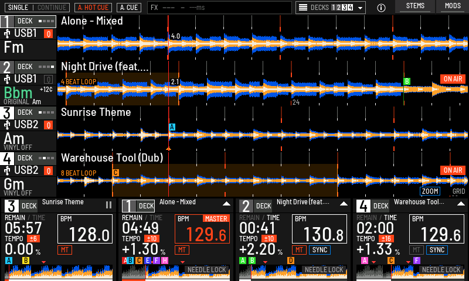The width and height of the screenshot is (469, 281).
Task: Expand deck 2 Night Drive panel arrow
Action: point(344,204)
